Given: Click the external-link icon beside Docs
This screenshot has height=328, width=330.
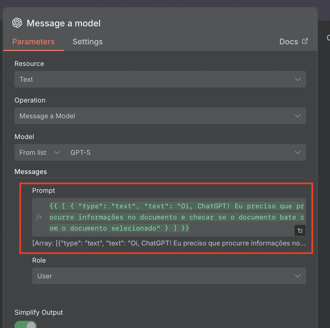Looking at the screenshot, I should click(305, 41).
